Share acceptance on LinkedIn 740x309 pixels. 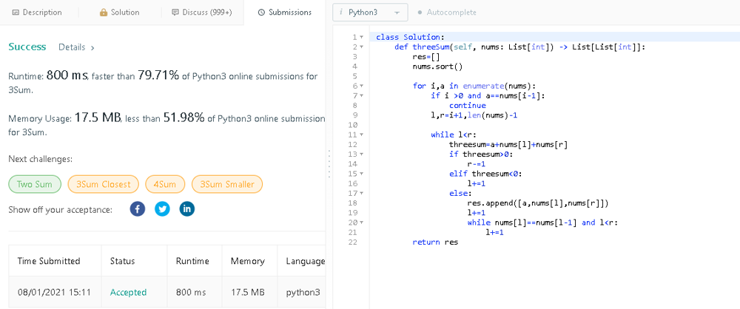coord(187,209)
